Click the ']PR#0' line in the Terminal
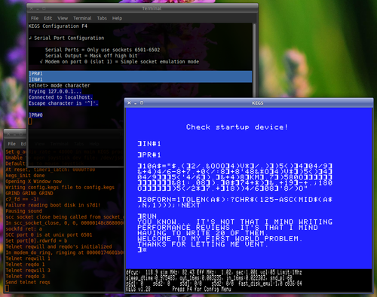The width and height of the screenshot is (377, 297). [35, 115]
